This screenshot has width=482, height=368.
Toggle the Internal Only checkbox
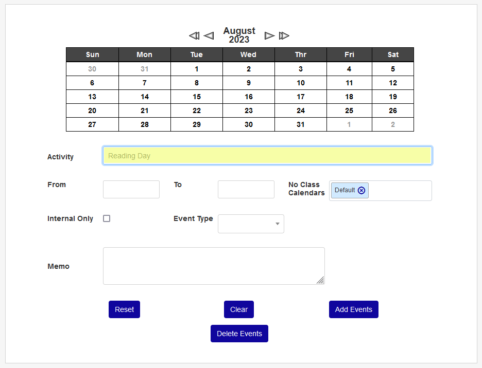click(107, 218)
